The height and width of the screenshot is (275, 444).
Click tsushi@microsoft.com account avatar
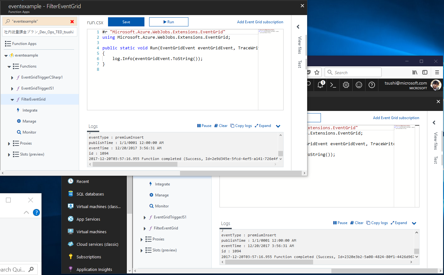click(436, 85)
